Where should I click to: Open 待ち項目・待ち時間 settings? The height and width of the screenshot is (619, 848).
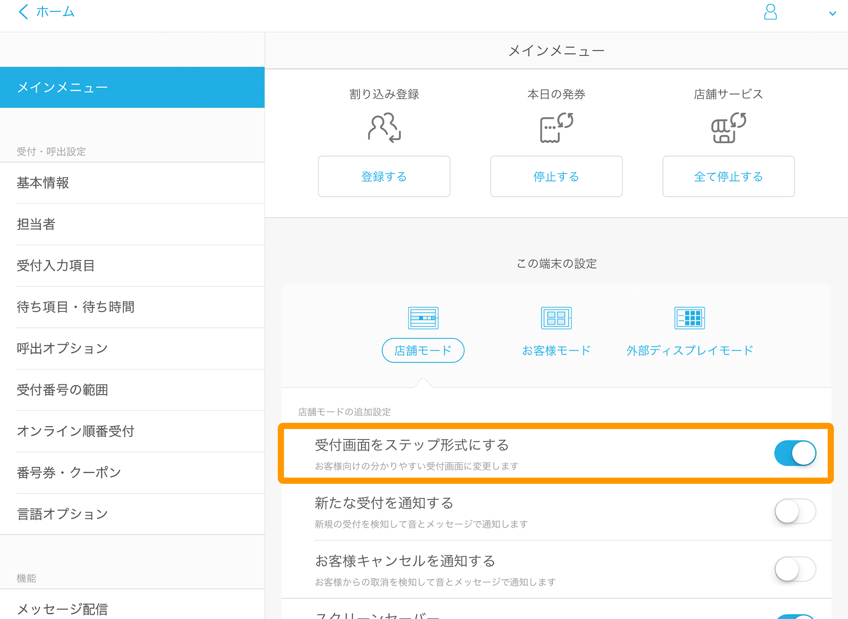[132, 307]
